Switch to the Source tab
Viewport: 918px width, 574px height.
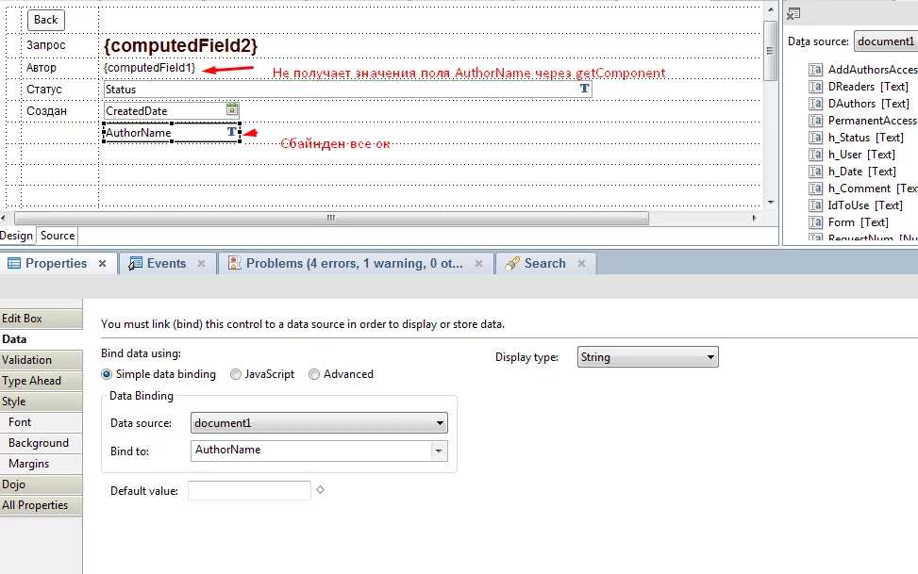pos(58,235)
